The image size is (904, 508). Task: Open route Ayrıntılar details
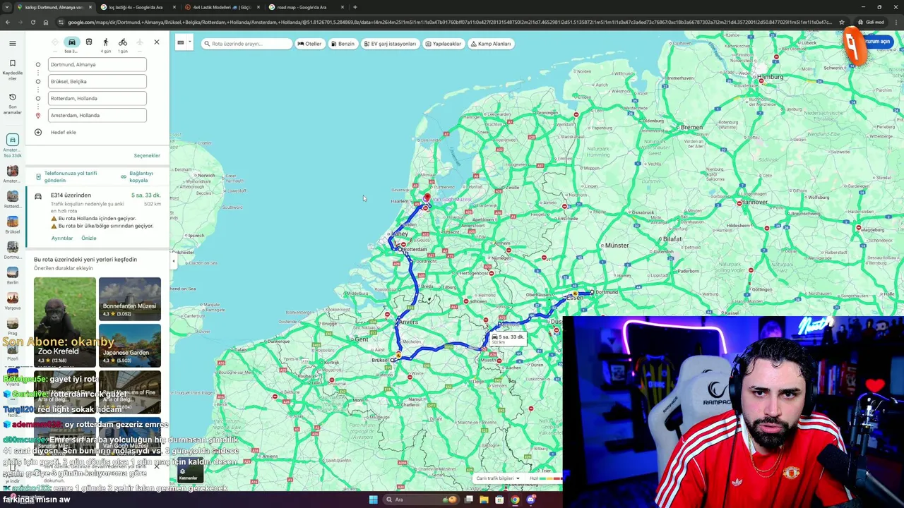coord(61,238)
